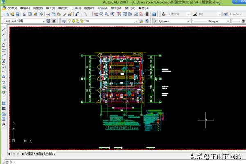Click layer 0 color square
Screen dimensions: 246x164
point(85,21)
